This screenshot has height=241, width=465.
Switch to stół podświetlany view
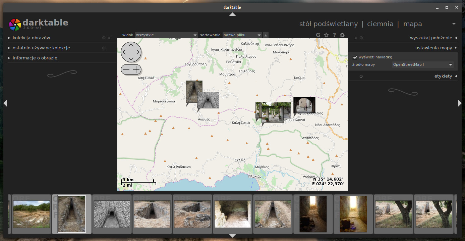pyautogui.click(x=329, y=24)
